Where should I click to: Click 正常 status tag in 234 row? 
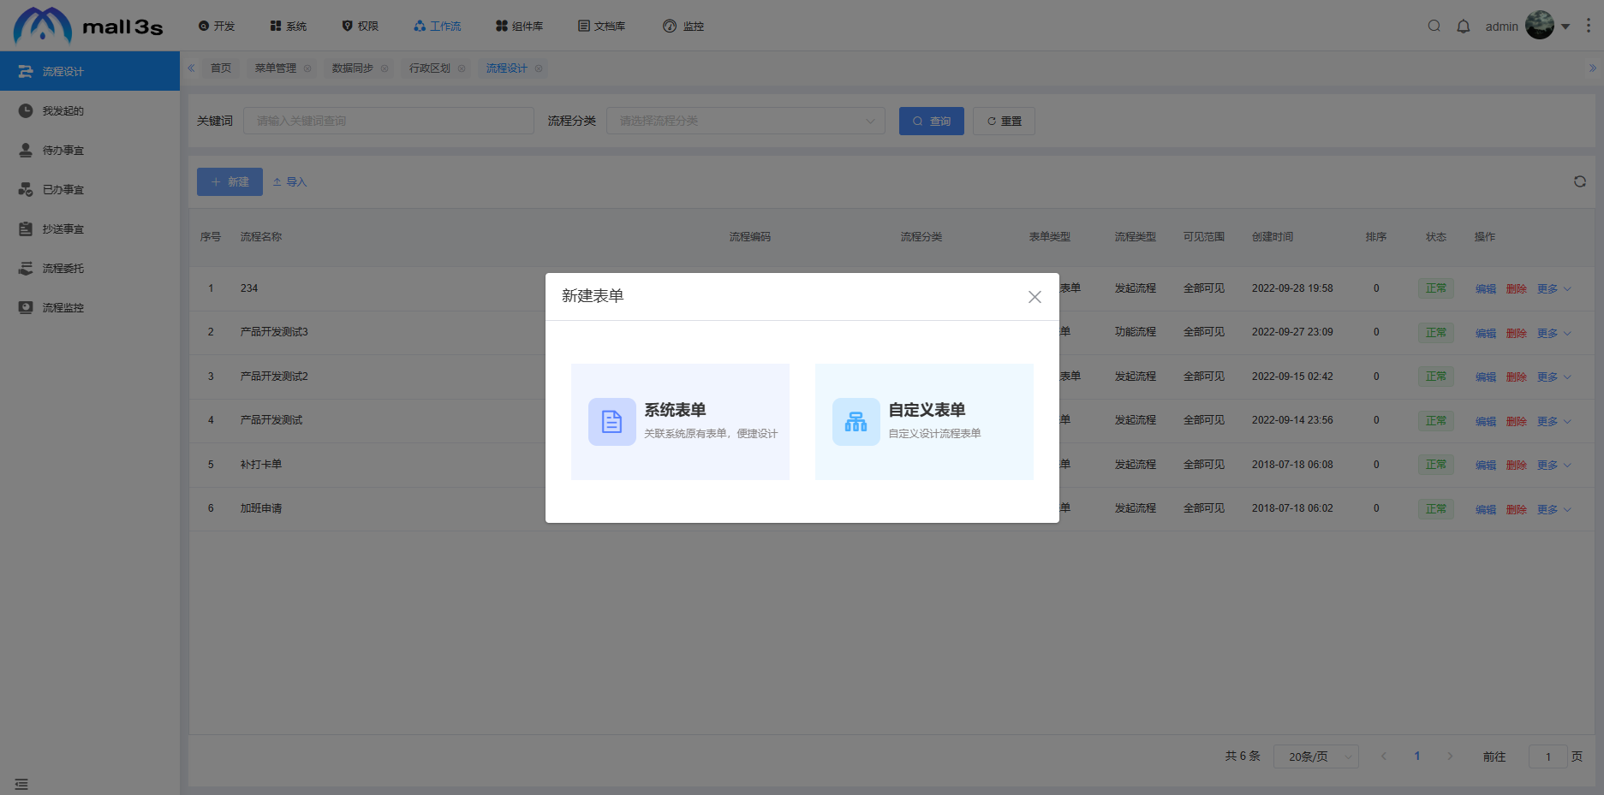[x=1436, y=288]
